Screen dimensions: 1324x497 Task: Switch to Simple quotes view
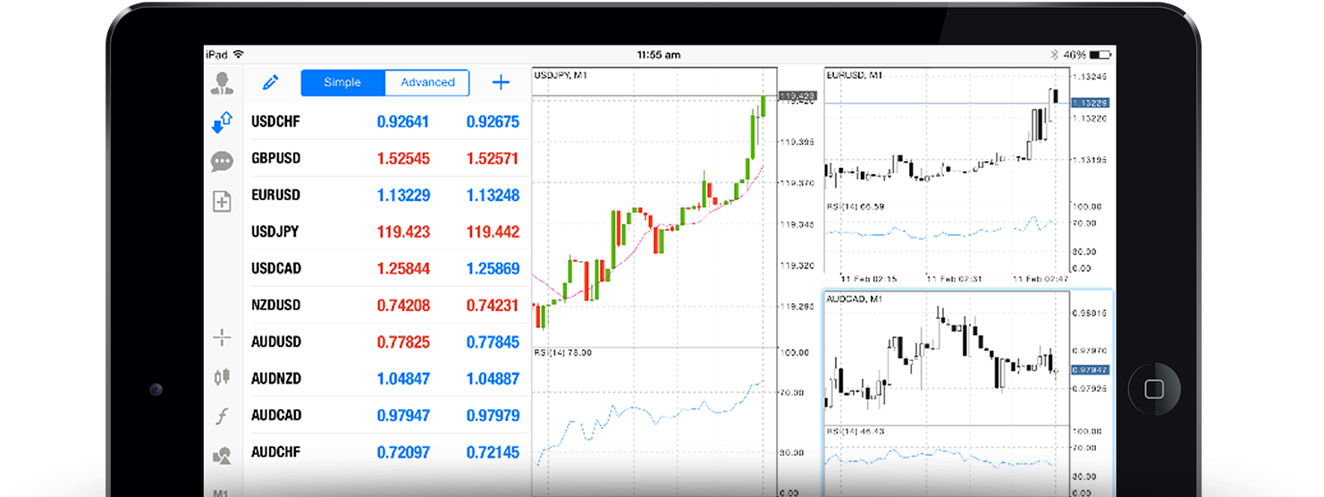pyautogui.click(x=342, y=83)
